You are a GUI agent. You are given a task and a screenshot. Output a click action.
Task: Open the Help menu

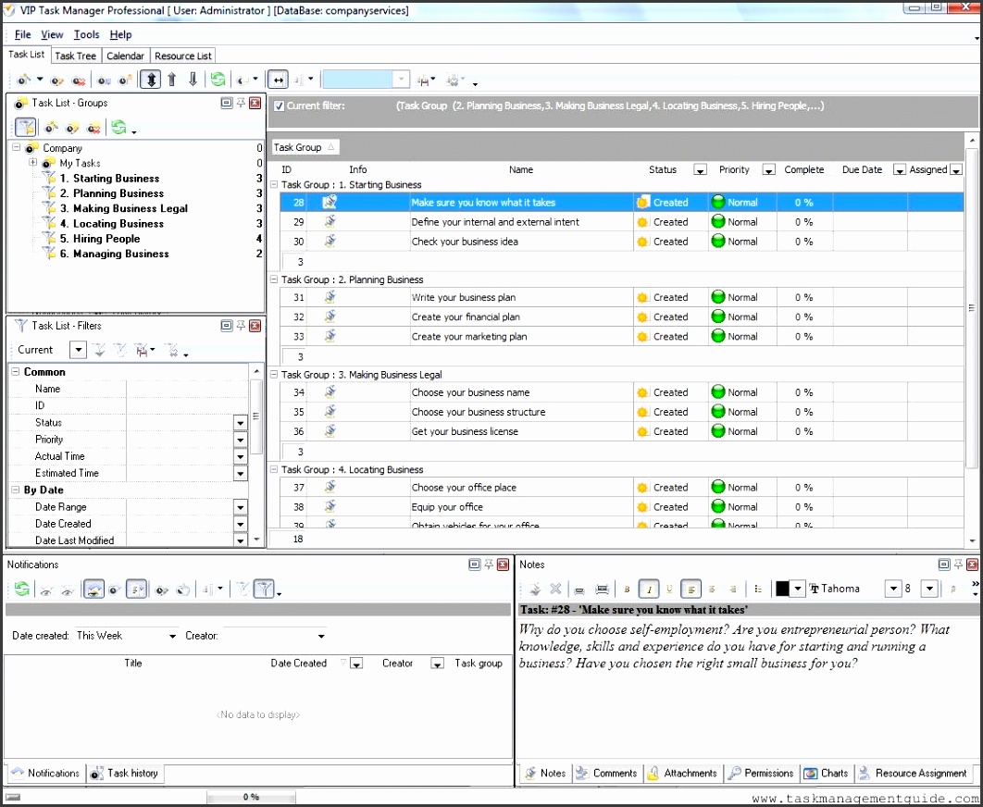[120, 34]
